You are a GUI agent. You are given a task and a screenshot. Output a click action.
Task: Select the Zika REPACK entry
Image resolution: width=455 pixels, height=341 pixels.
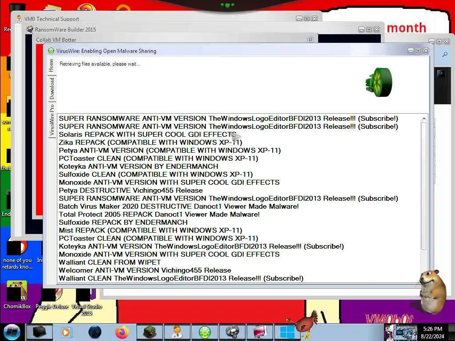(150, 143)
